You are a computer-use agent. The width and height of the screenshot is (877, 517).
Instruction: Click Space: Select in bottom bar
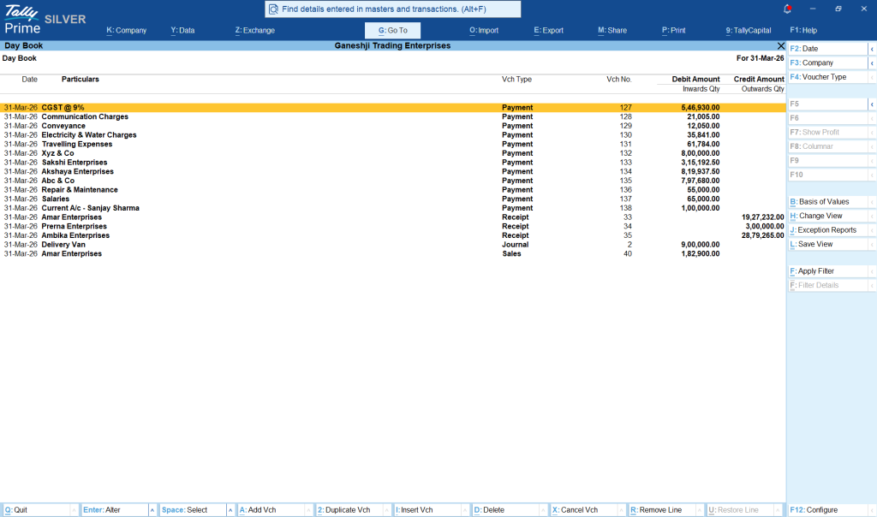coord(193,510)
